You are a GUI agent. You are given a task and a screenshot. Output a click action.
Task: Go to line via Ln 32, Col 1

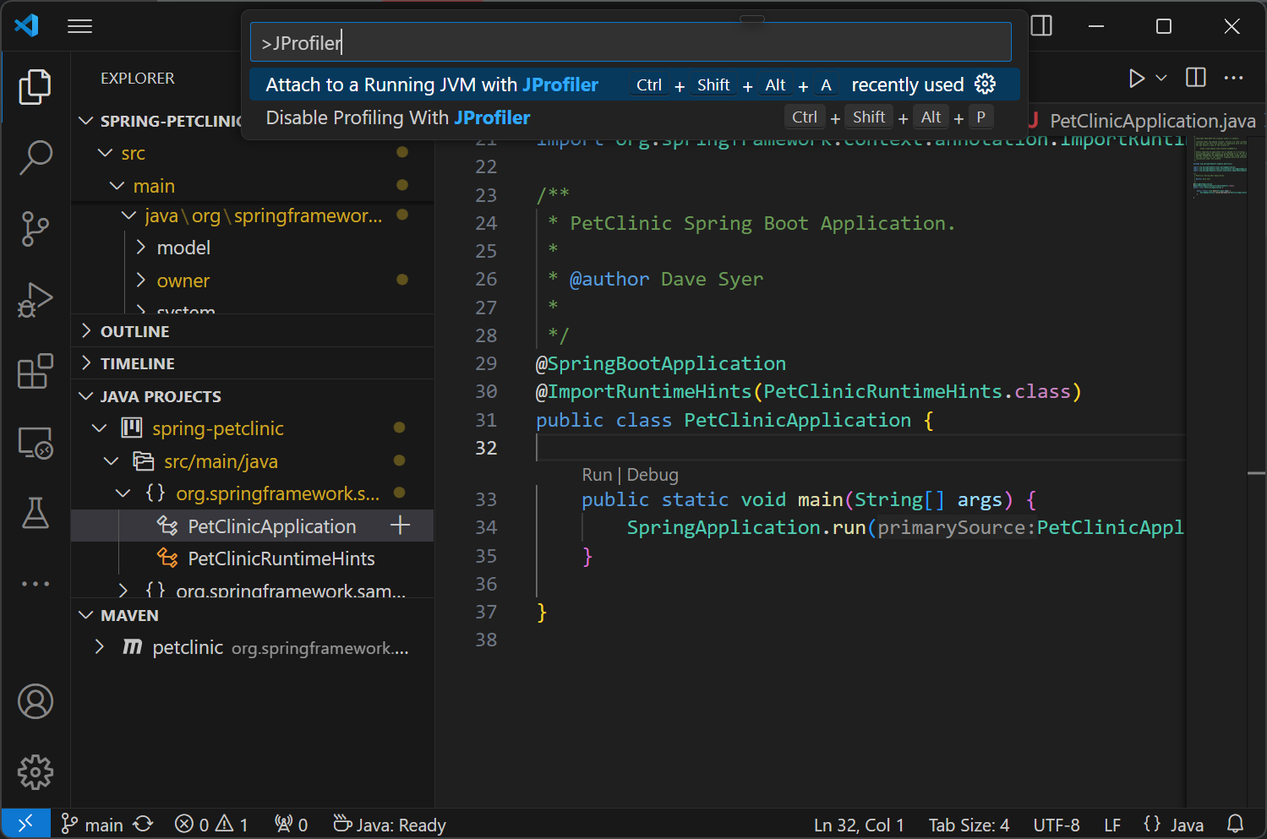[x=859, y=825]
